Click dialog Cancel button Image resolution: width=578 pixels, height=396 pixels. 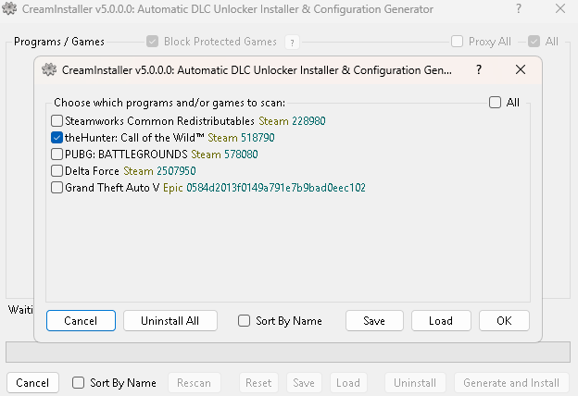tap(81, 320)
